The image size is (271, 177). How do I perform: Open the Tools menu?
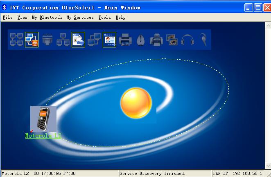[x=104, y=18]
